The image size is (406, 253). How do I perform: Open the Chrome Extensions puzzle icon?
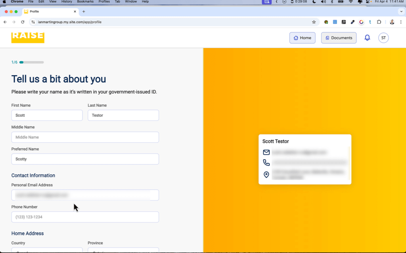tap(379, 22)
